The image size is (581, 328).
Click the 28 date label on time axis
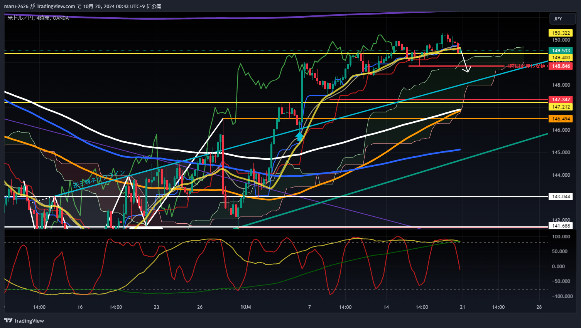539,307
